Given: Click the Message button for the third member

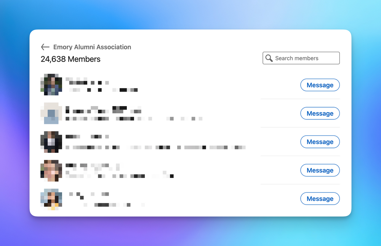Looking at the screenshot, I should click(x=320, y=141).
